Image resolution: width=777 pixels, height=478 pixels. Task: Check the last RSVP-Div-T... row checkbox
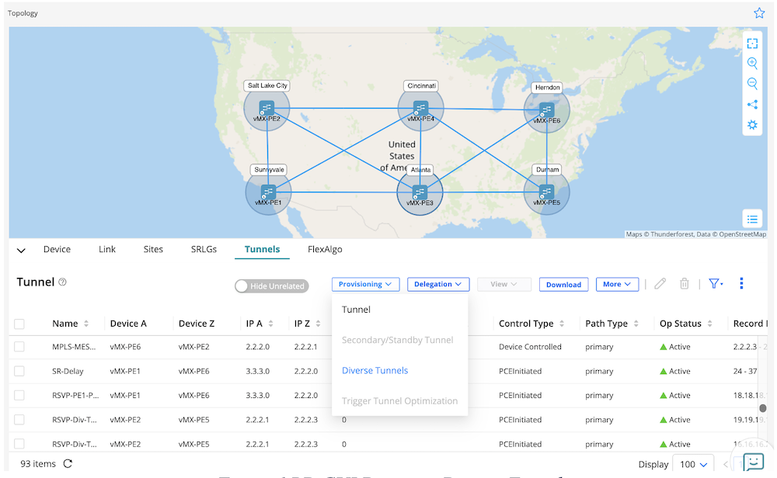click(19, 443)
